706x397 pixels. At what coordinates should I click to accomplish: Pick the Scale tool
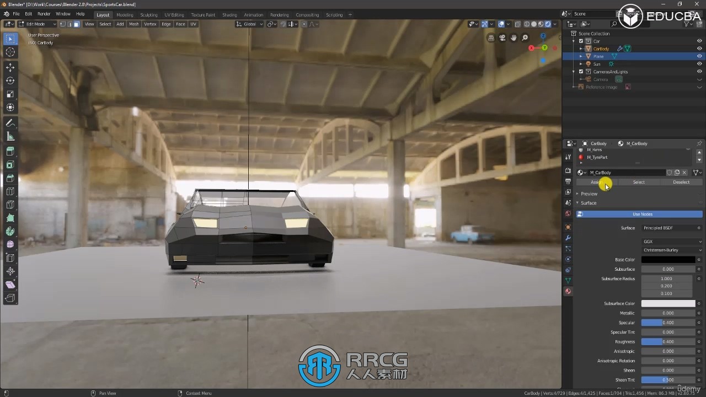pyautogui.click(x=10, y=94)
